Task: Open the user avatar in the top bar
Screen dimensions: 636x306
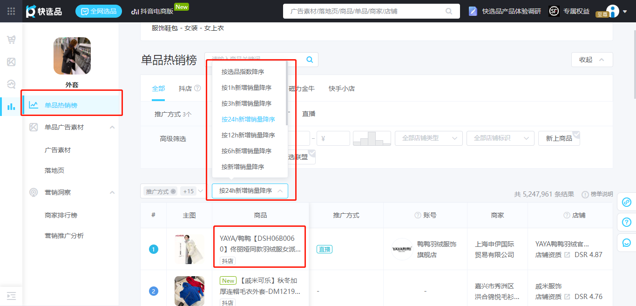Action: pyautogui.click(x=613, y=11)
